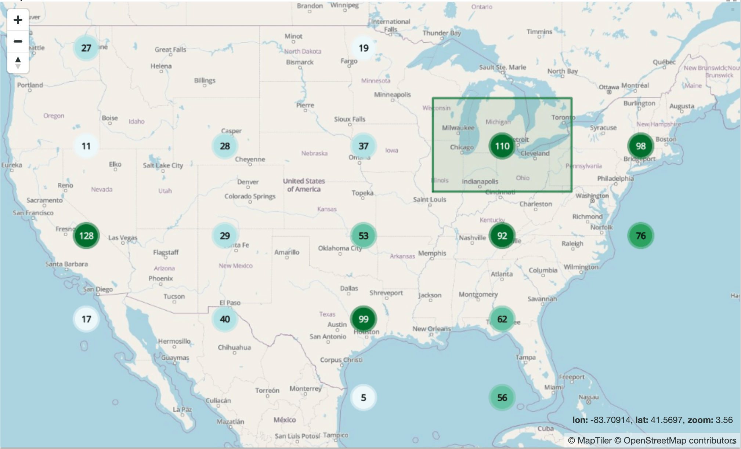
Task: Open the 56 cluster west of Miami
Action: 502,398
